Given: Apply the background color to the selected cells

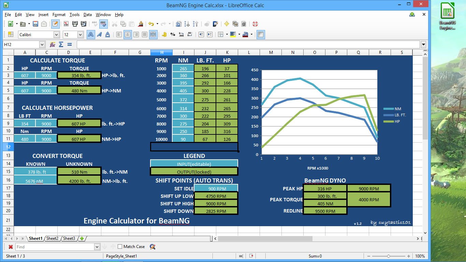Looking at the screenshot, I should (233, 34).
